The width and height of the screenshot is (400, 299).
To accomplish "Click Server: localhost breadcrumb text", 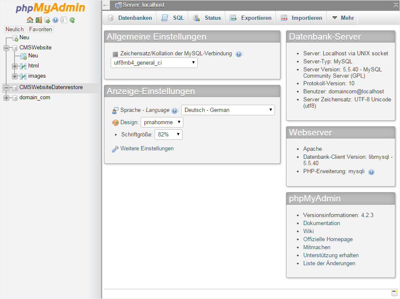I will 144,5.
